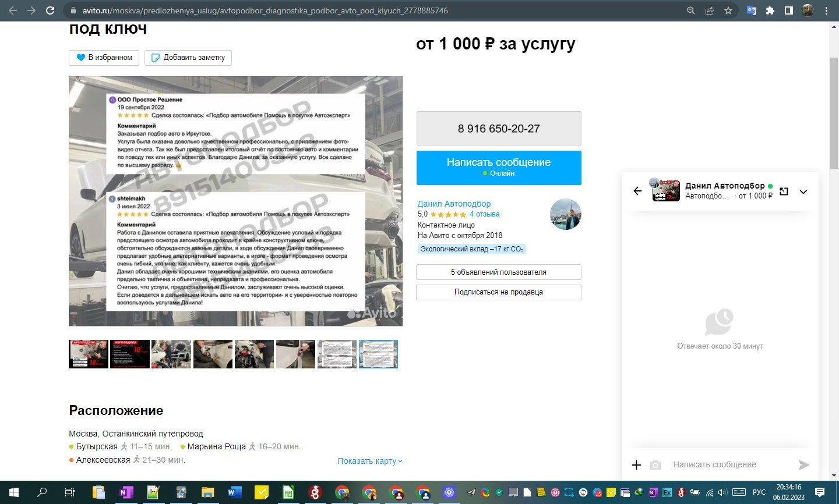This screenshot has height=504, width=839.
Task: Expand the map with 'Показать карту'
Action: 370,461
